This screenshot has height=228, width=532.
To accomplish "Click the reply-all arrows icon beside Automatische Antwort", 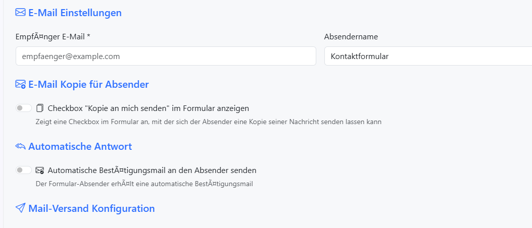I will (21, 146).
